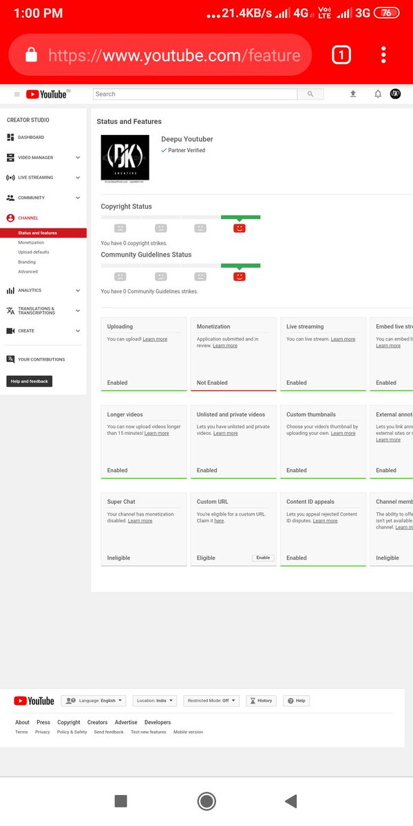Click Enable button on Custom URL card
Image resolution: width=413 pixels, height=826 pixels.
(264, 558)
